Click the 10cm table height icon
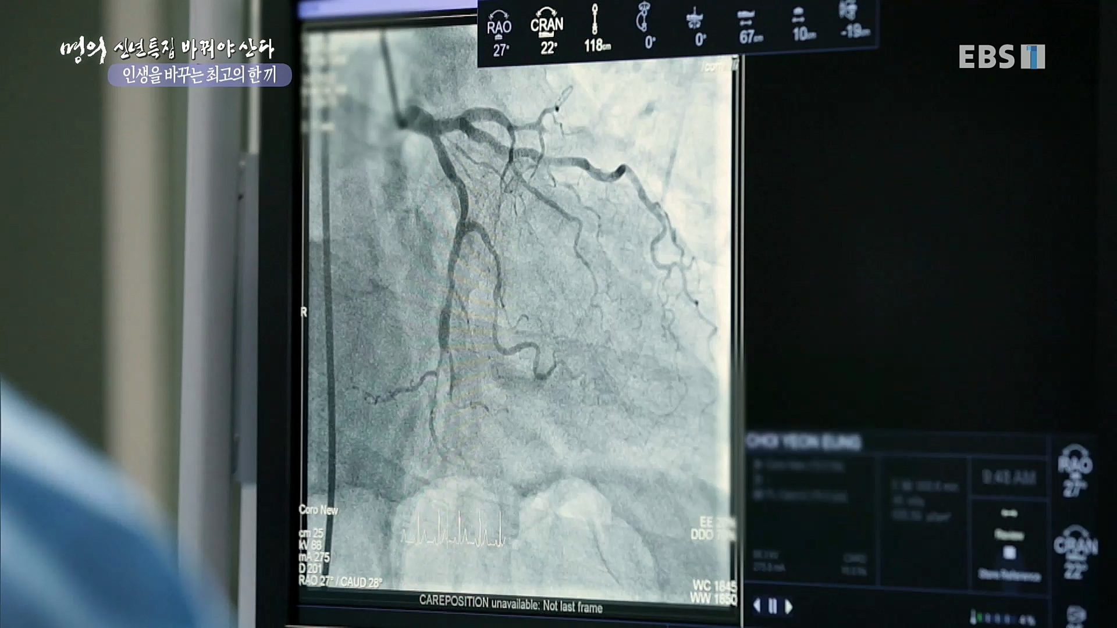 pos(802,26)
